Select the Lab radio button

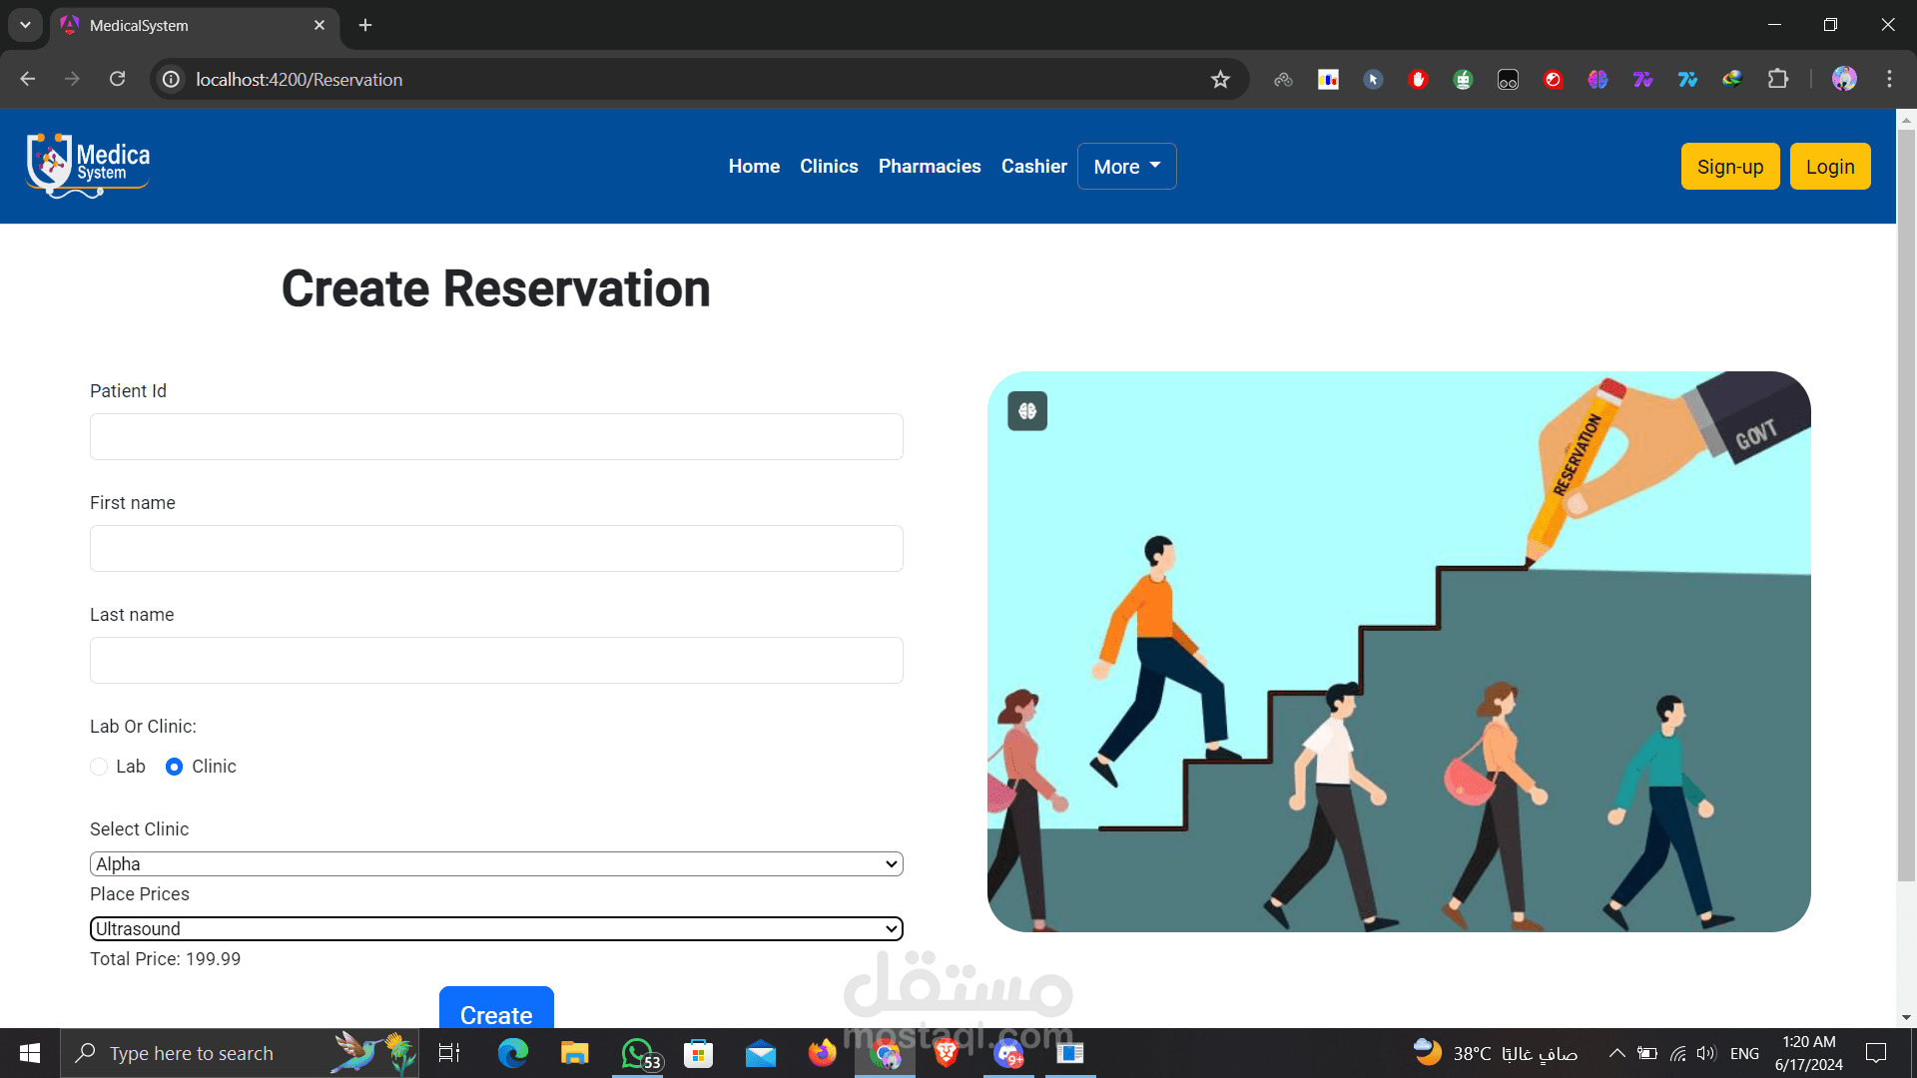(99, 767)
